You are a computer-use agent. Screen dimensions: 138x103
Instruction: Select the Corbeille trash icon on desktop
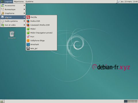pyautogui.click(x=12, y=35)
